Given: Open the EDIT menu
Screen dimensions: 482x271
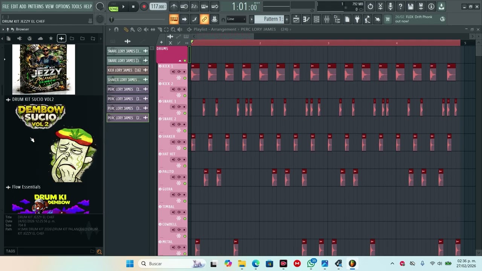Looking at the screenshot, I should (x=14, y=6).
